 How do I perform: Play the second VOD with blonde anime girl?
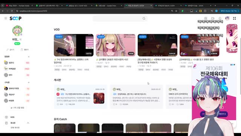tap(116, 45)
